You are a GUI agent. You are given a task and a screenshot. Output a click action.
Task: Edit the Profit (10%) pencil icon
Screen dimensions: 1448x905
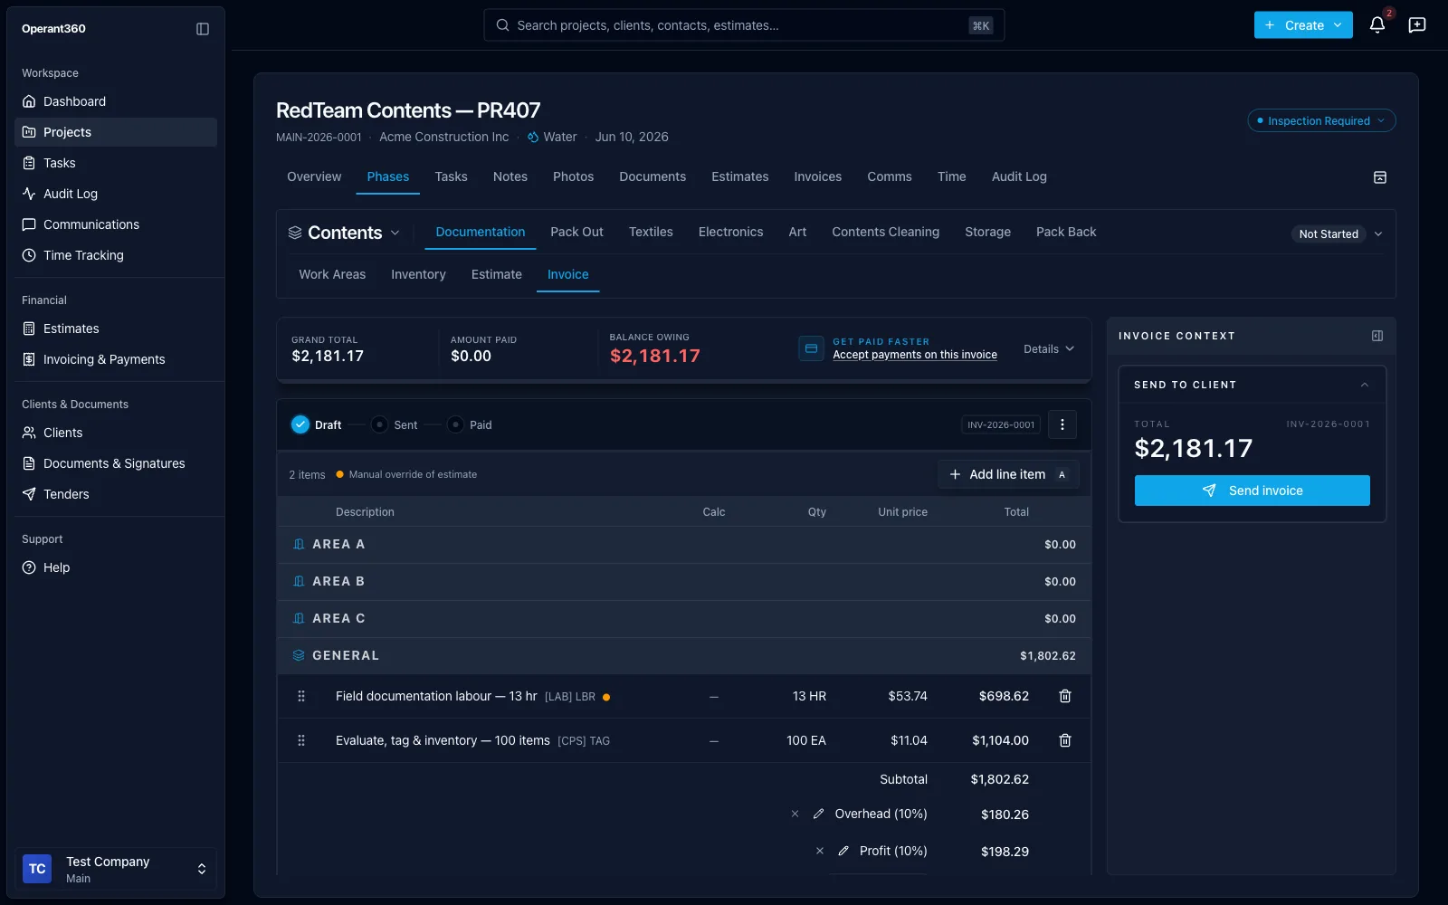[x=843, y=851]
